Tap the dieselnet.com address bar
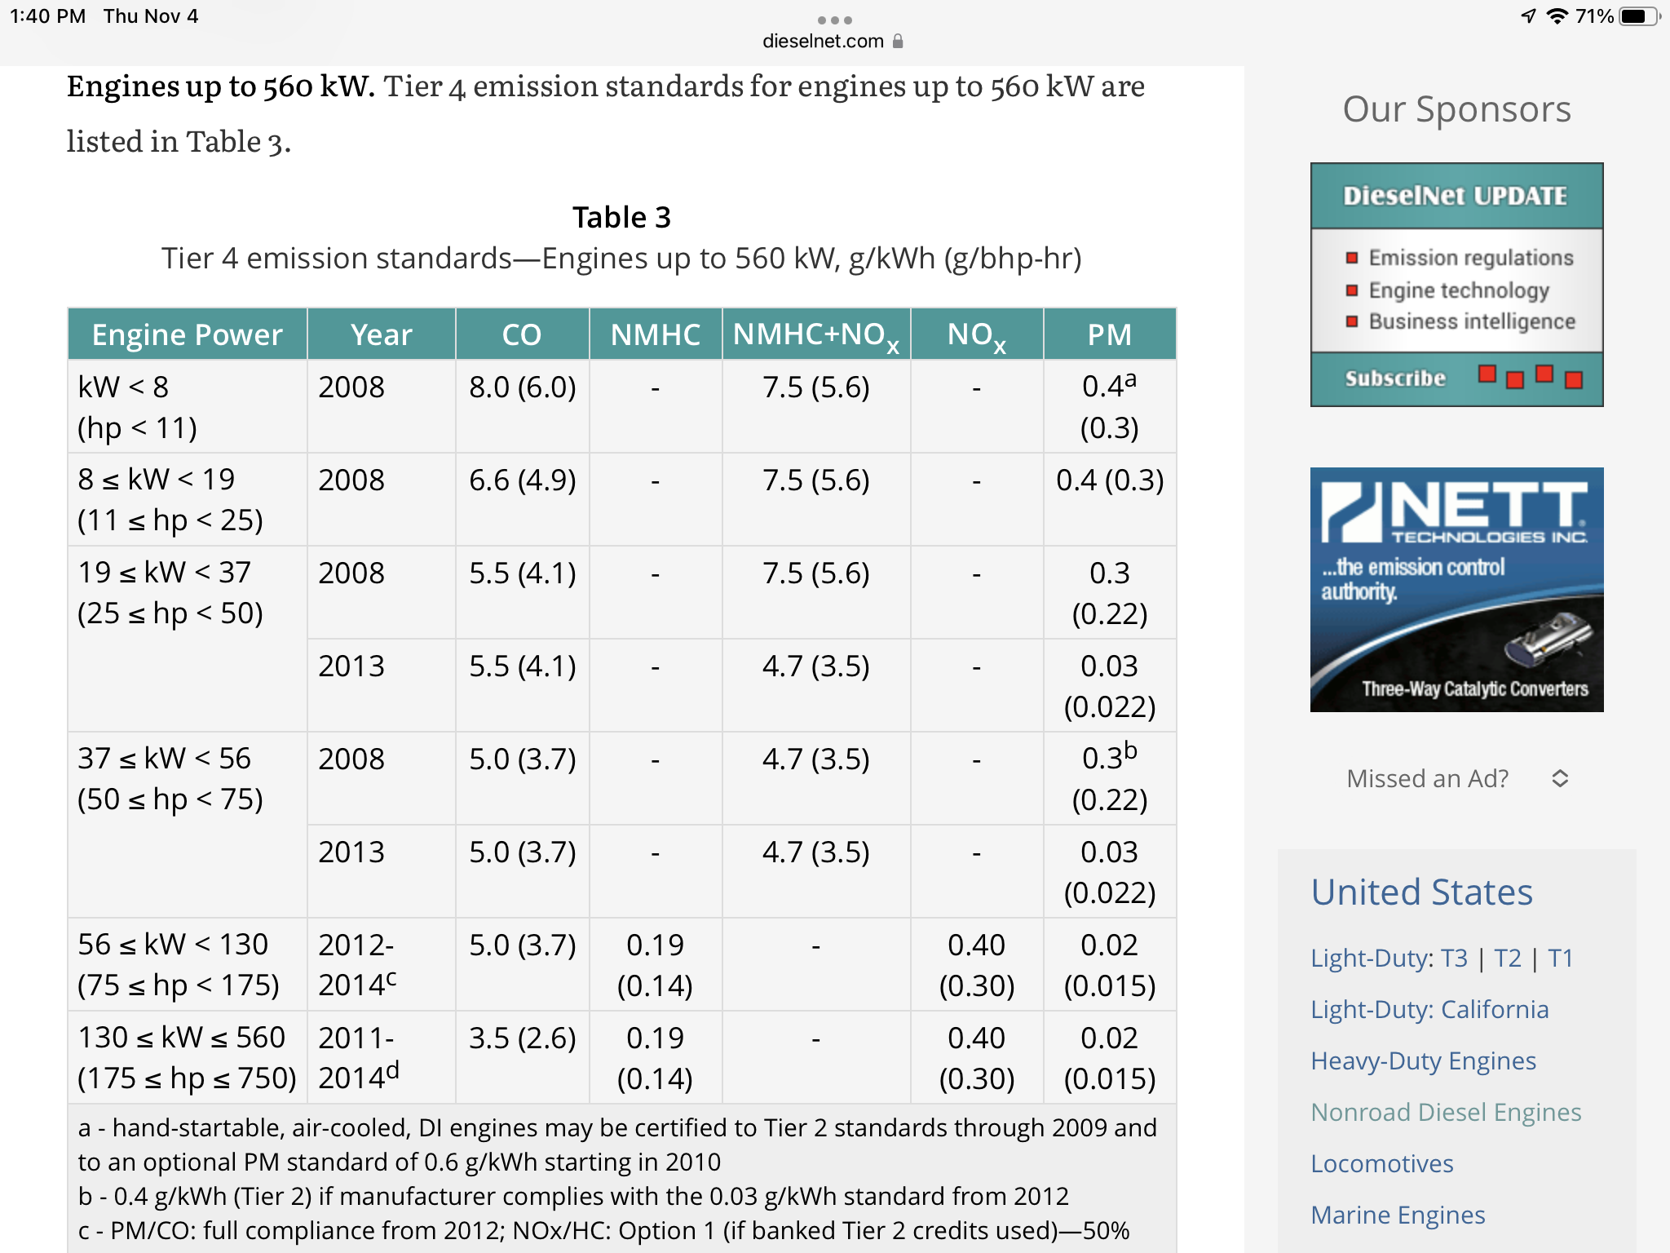The image size is (1670, 1253). pos(833,41)
